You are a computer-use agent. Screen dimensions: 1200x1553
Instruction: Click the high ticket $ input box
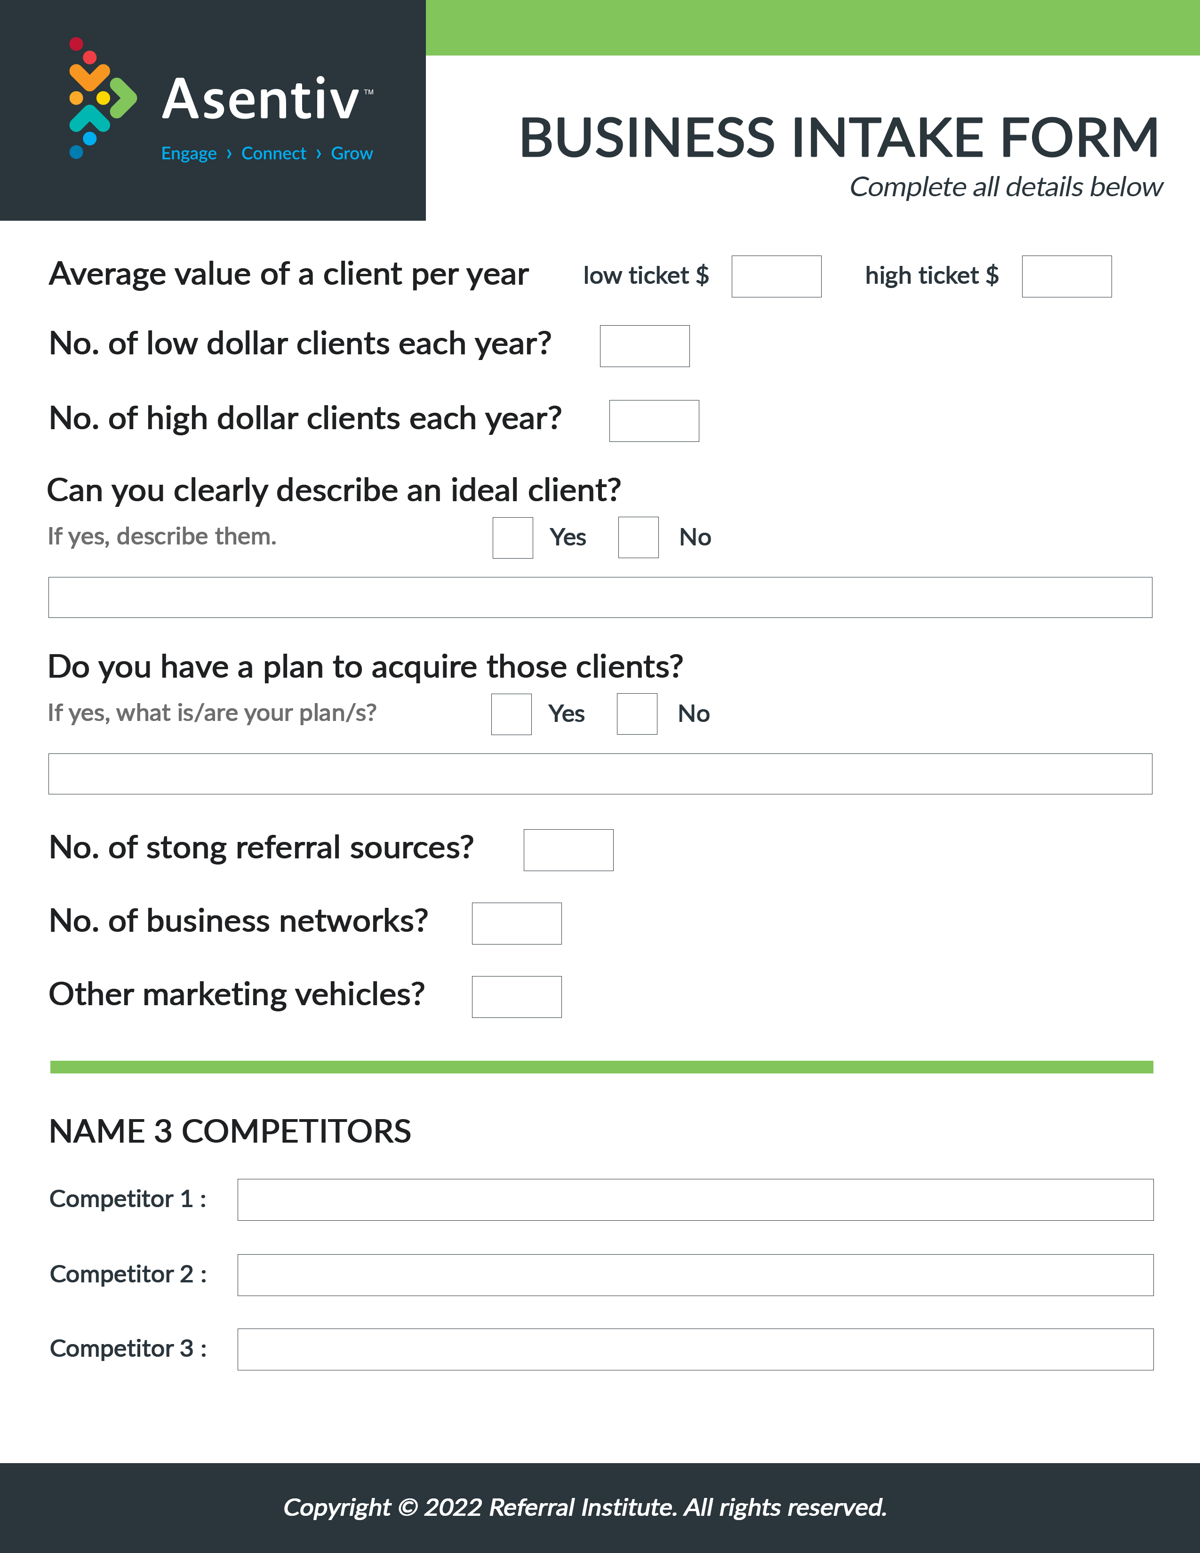1066,277
